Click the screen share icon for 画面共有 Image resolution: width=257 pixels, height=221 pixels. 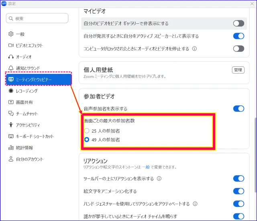click(11, 102)
